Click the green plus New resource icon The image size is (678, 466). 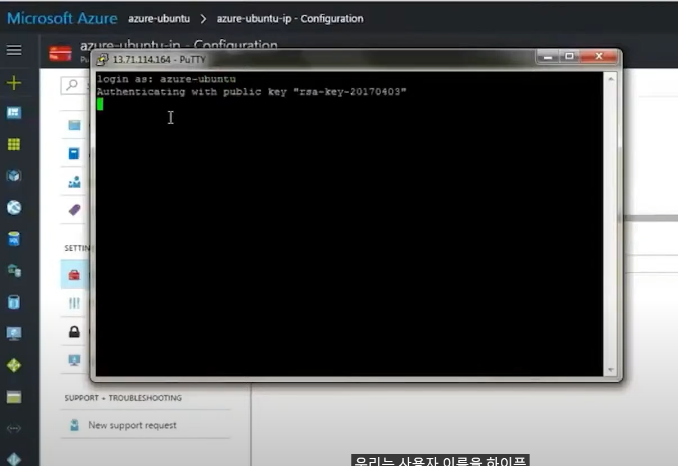tap(14, 83)
